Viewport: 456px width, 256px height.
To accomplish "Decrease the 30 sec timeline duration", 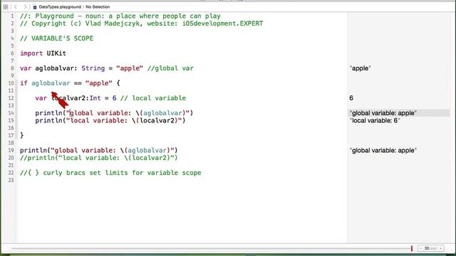I will (x=420, y=248).
